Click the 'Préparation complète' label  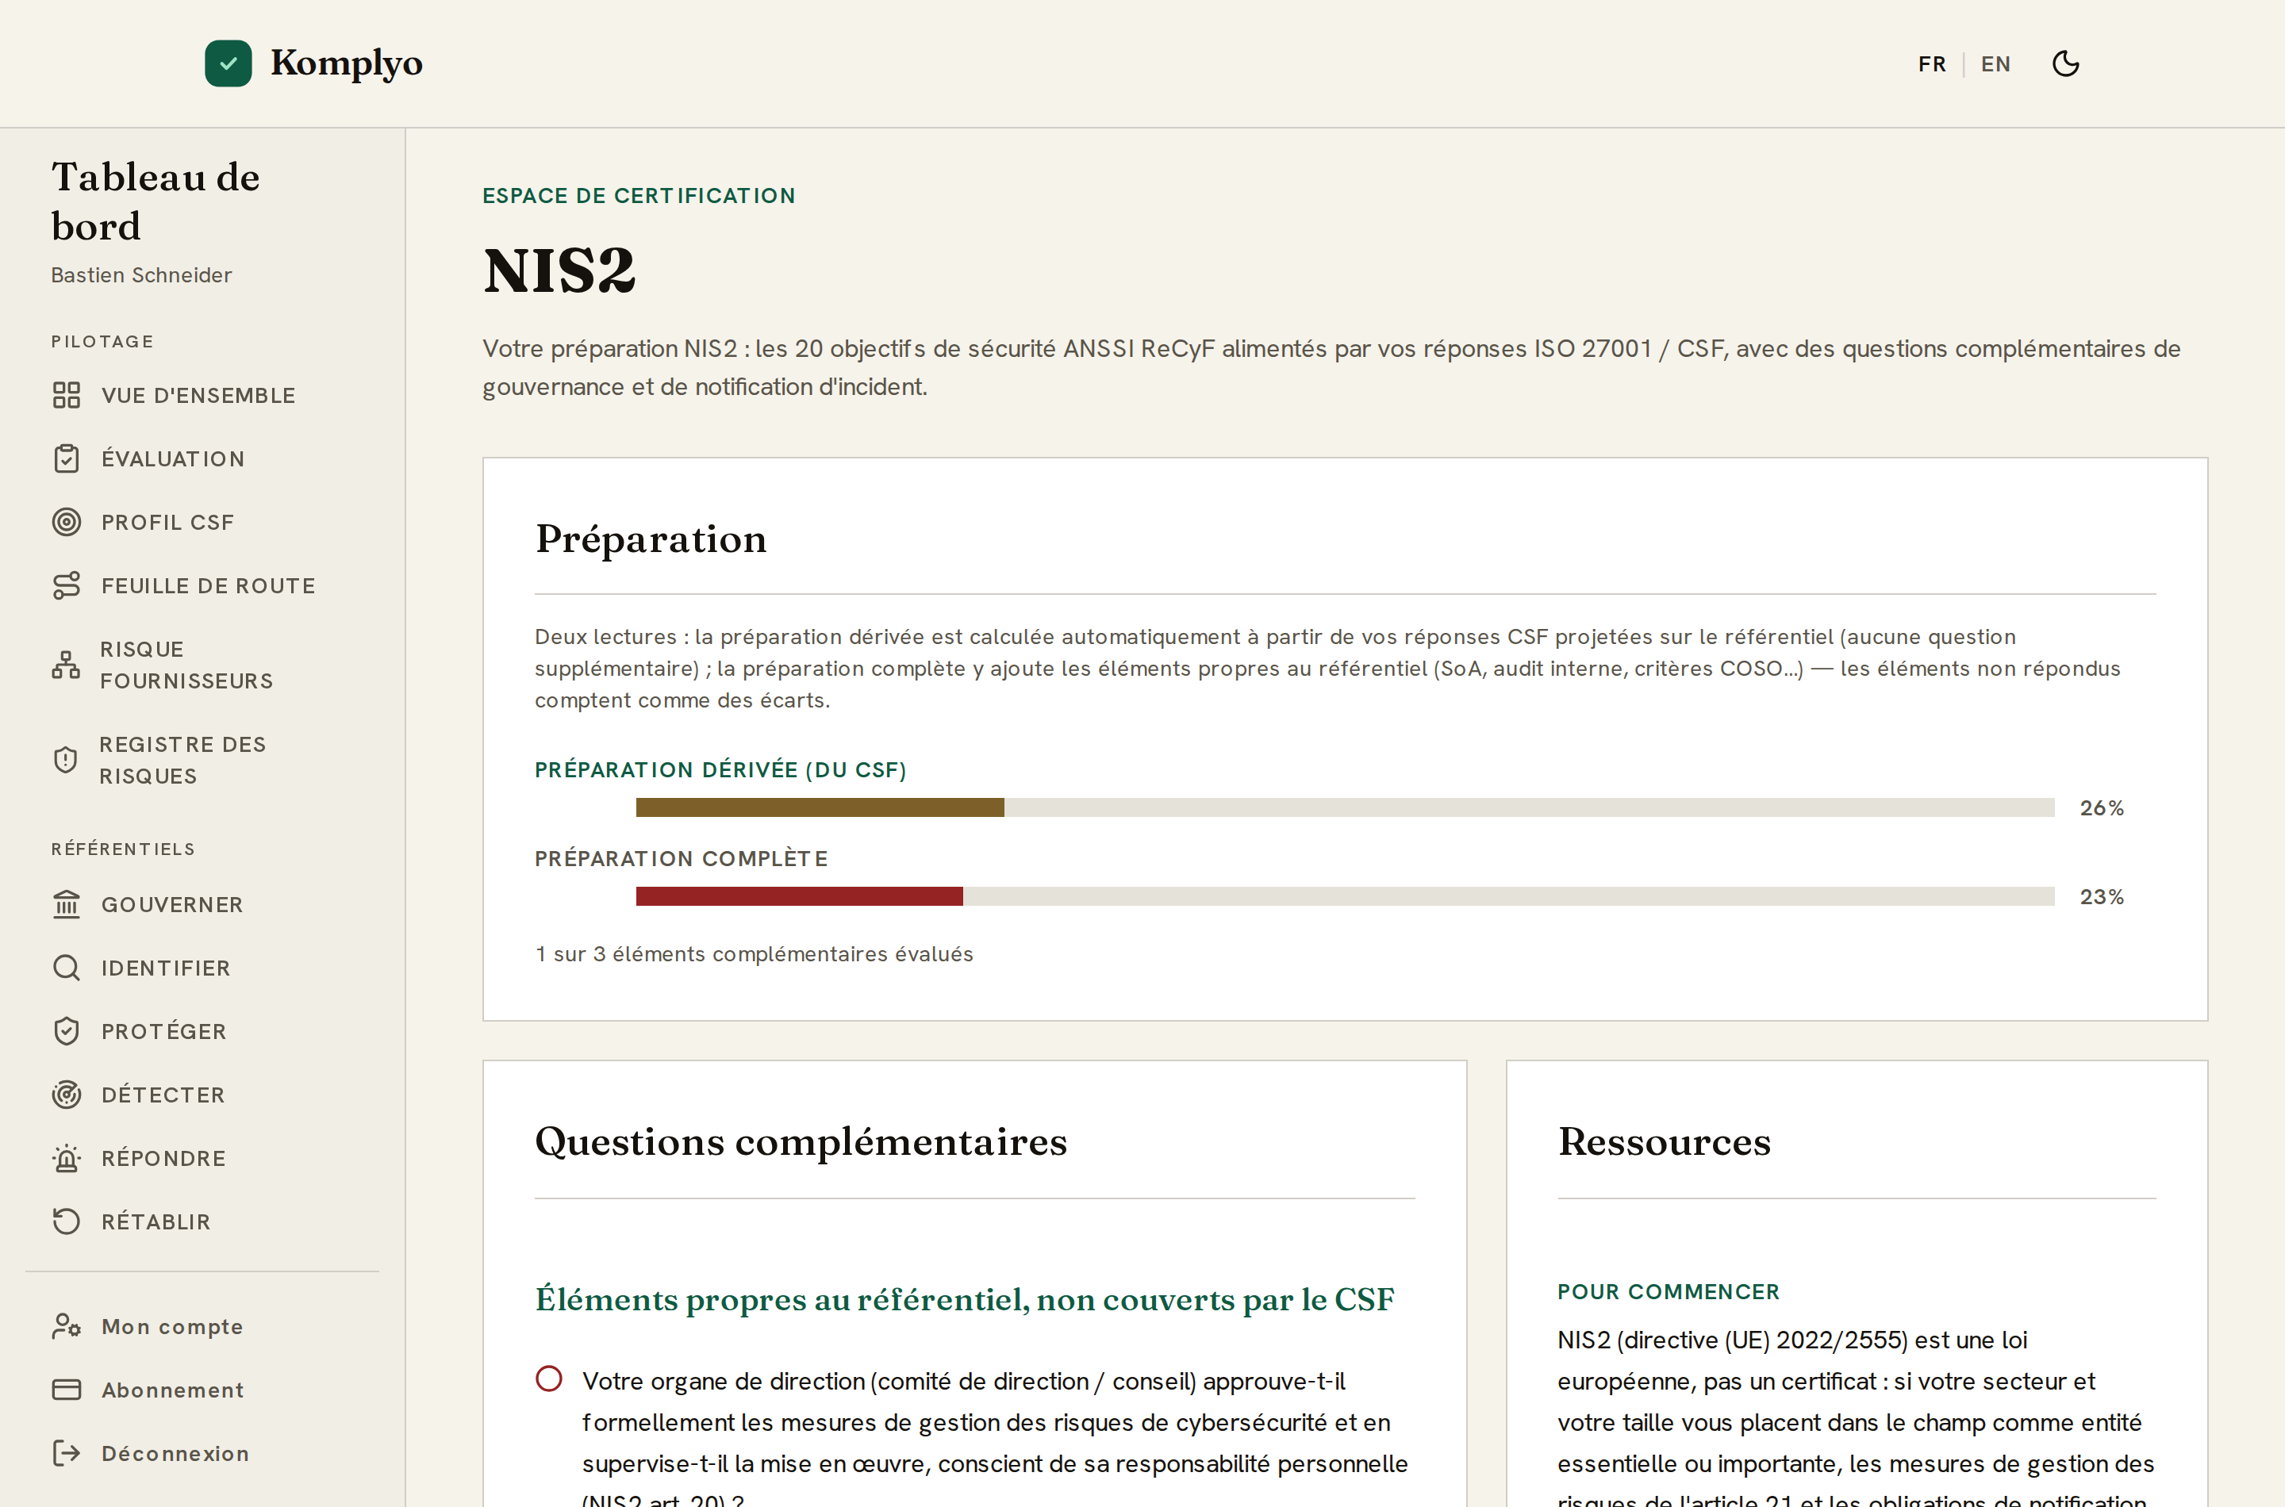681,857
